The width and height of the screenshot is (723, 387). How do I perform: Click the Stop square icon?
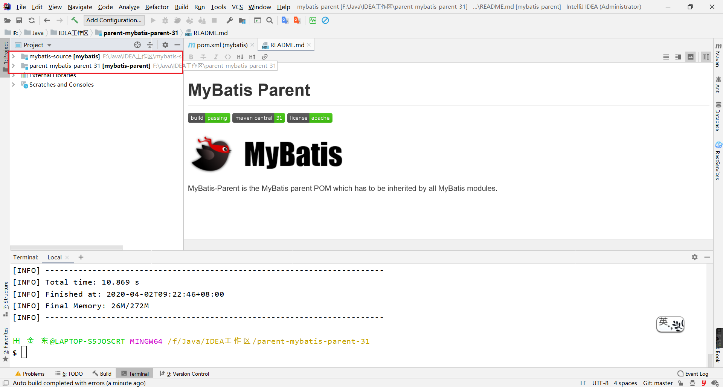(214, 20)
